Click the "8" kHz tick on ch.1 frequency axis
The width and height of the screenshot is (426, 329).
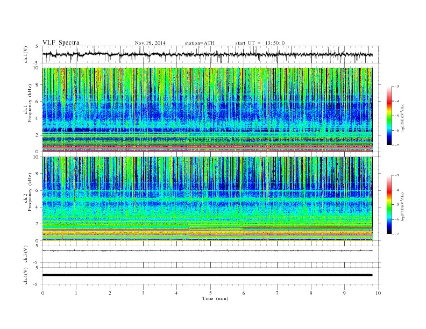(38, 85)
